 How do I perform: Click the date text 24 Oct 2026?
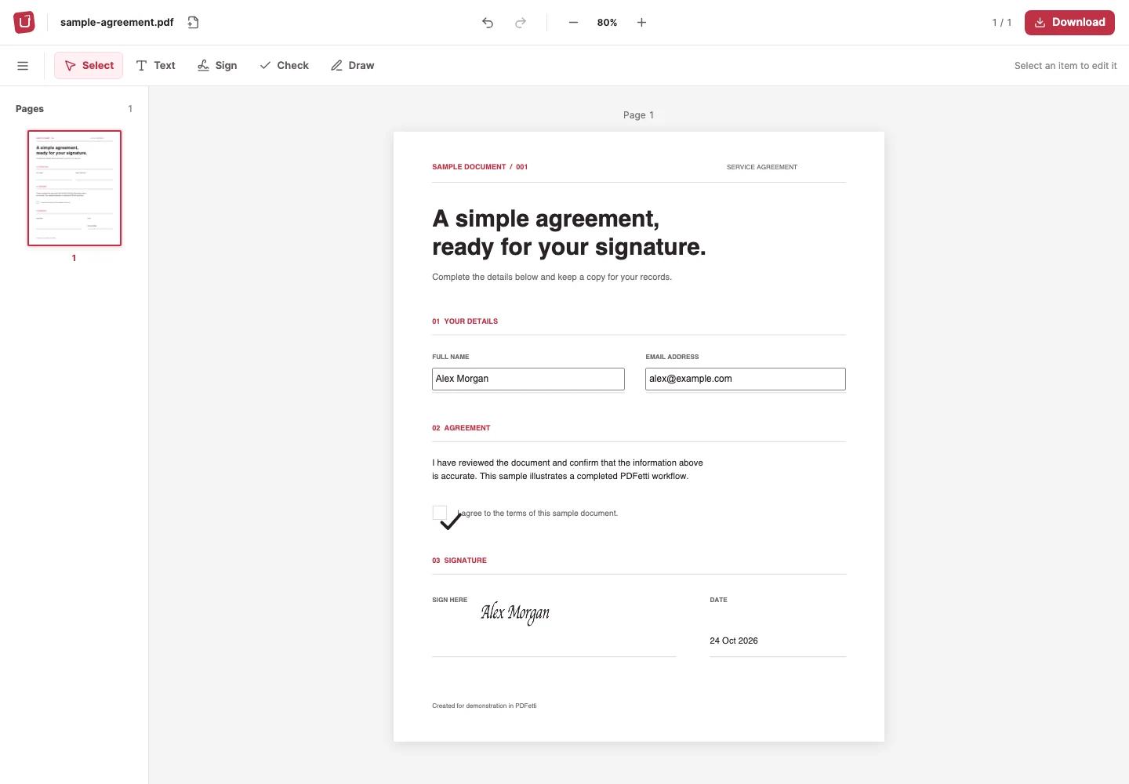click(734, 641)
